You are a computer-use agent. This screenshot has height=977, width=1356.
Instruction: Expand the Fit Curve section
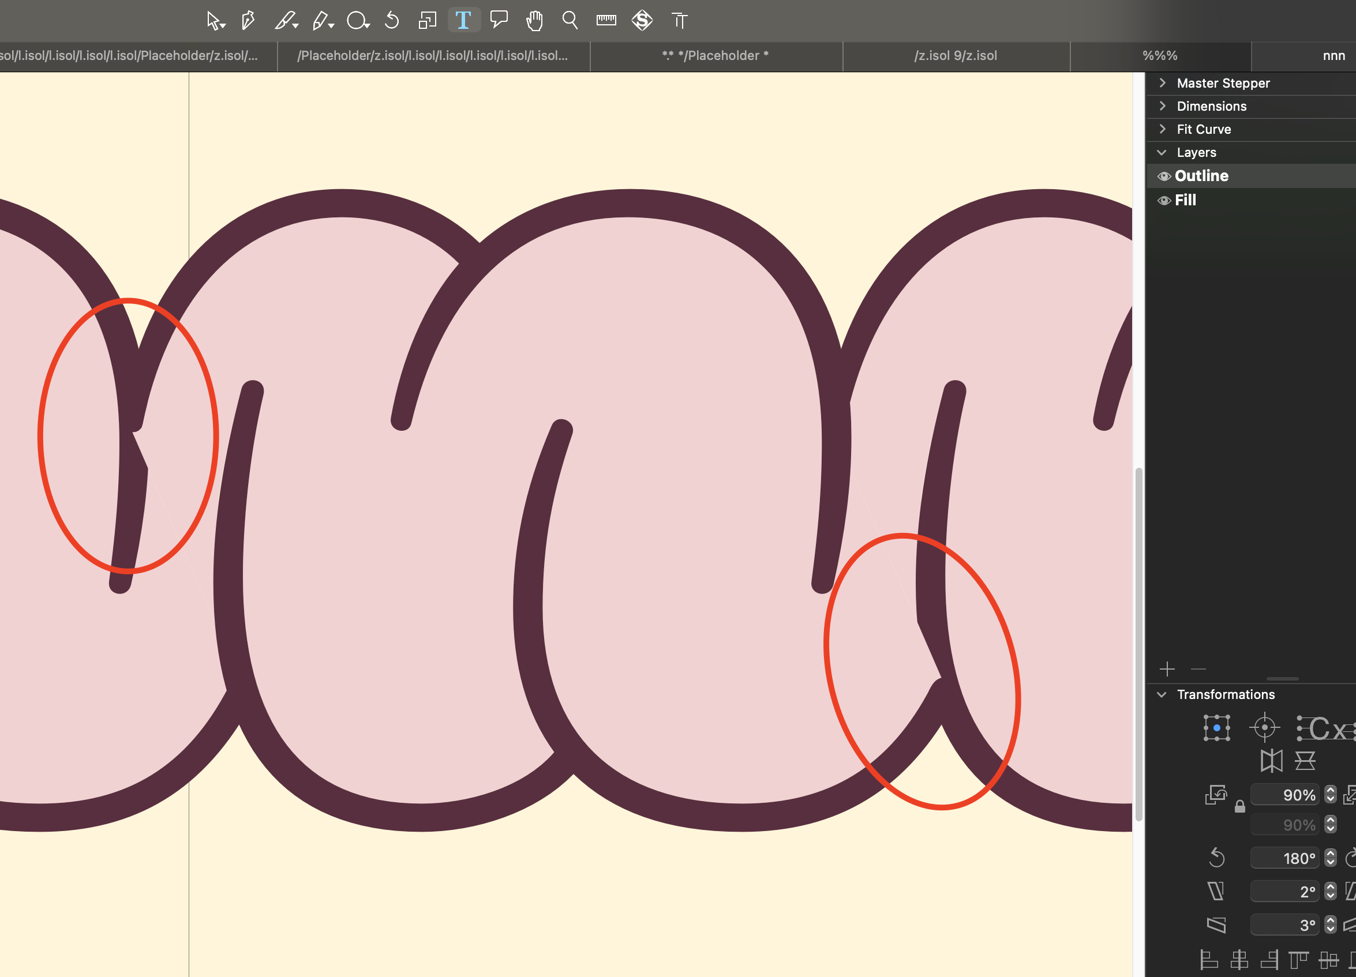click(1162, 129)
